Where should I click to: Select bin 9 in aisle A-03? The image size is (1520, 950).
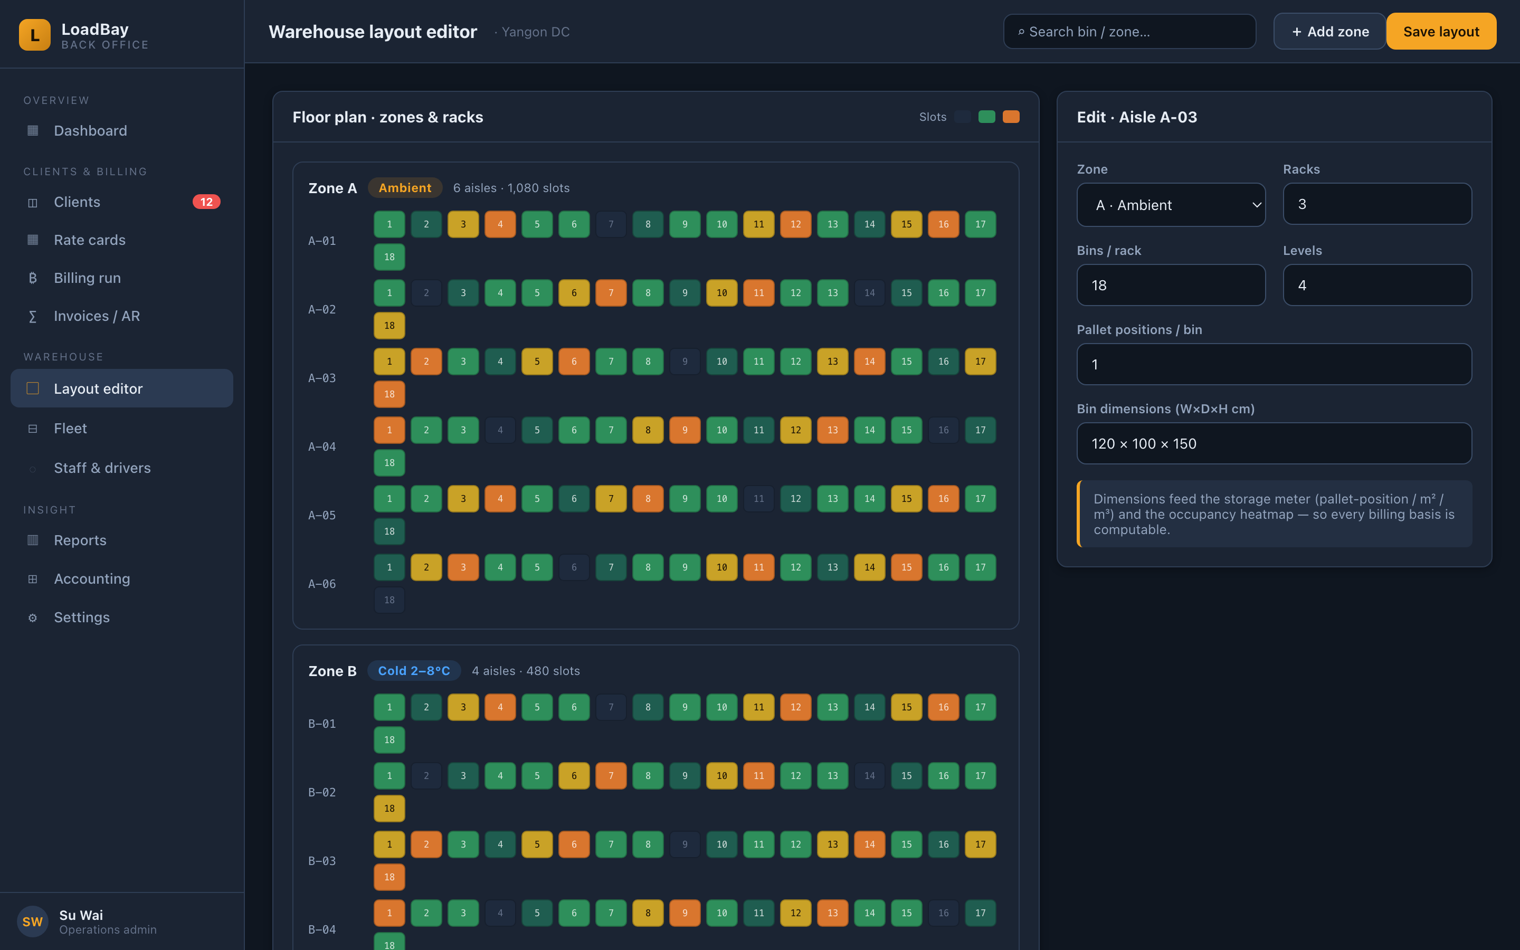click(685, 362)
